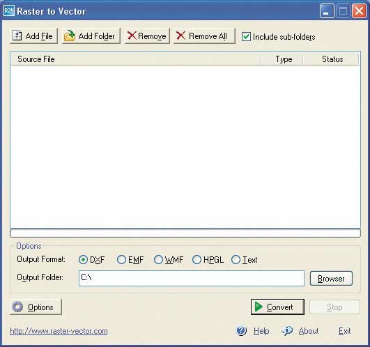Image resolution: width=370 pixels, height=347 pixels.
Task: Click the About info speech bubble icon
Action: pos(287,331)
